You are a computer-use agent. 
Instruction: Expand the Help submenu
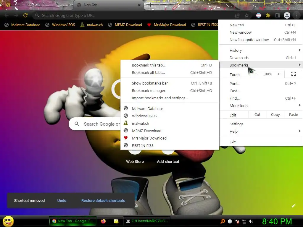(261, 131)
